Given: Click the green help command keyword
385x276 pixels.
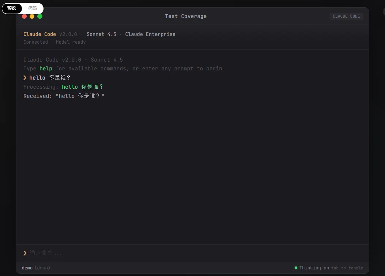Looking at the screenshot, I should point(46,69).
